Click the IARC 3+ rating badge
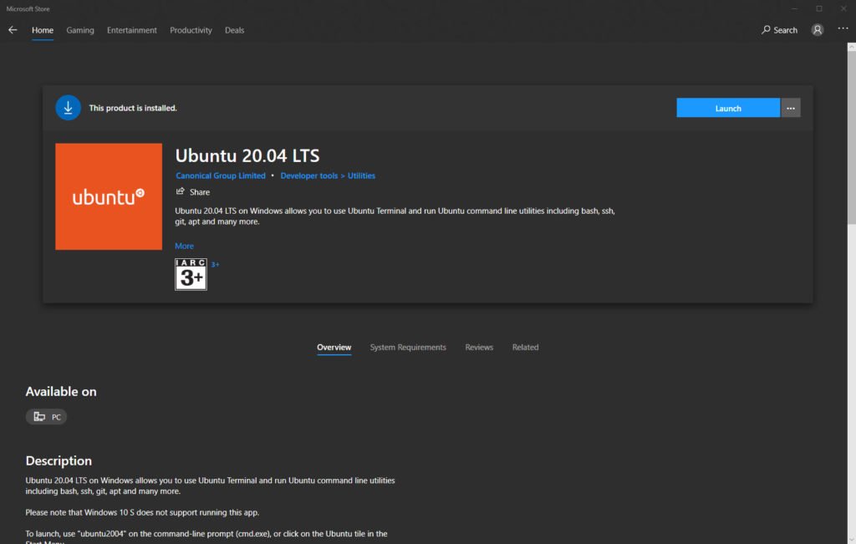Screen dimensions: 856x544 pyautogui.click(x=191, y=274)
